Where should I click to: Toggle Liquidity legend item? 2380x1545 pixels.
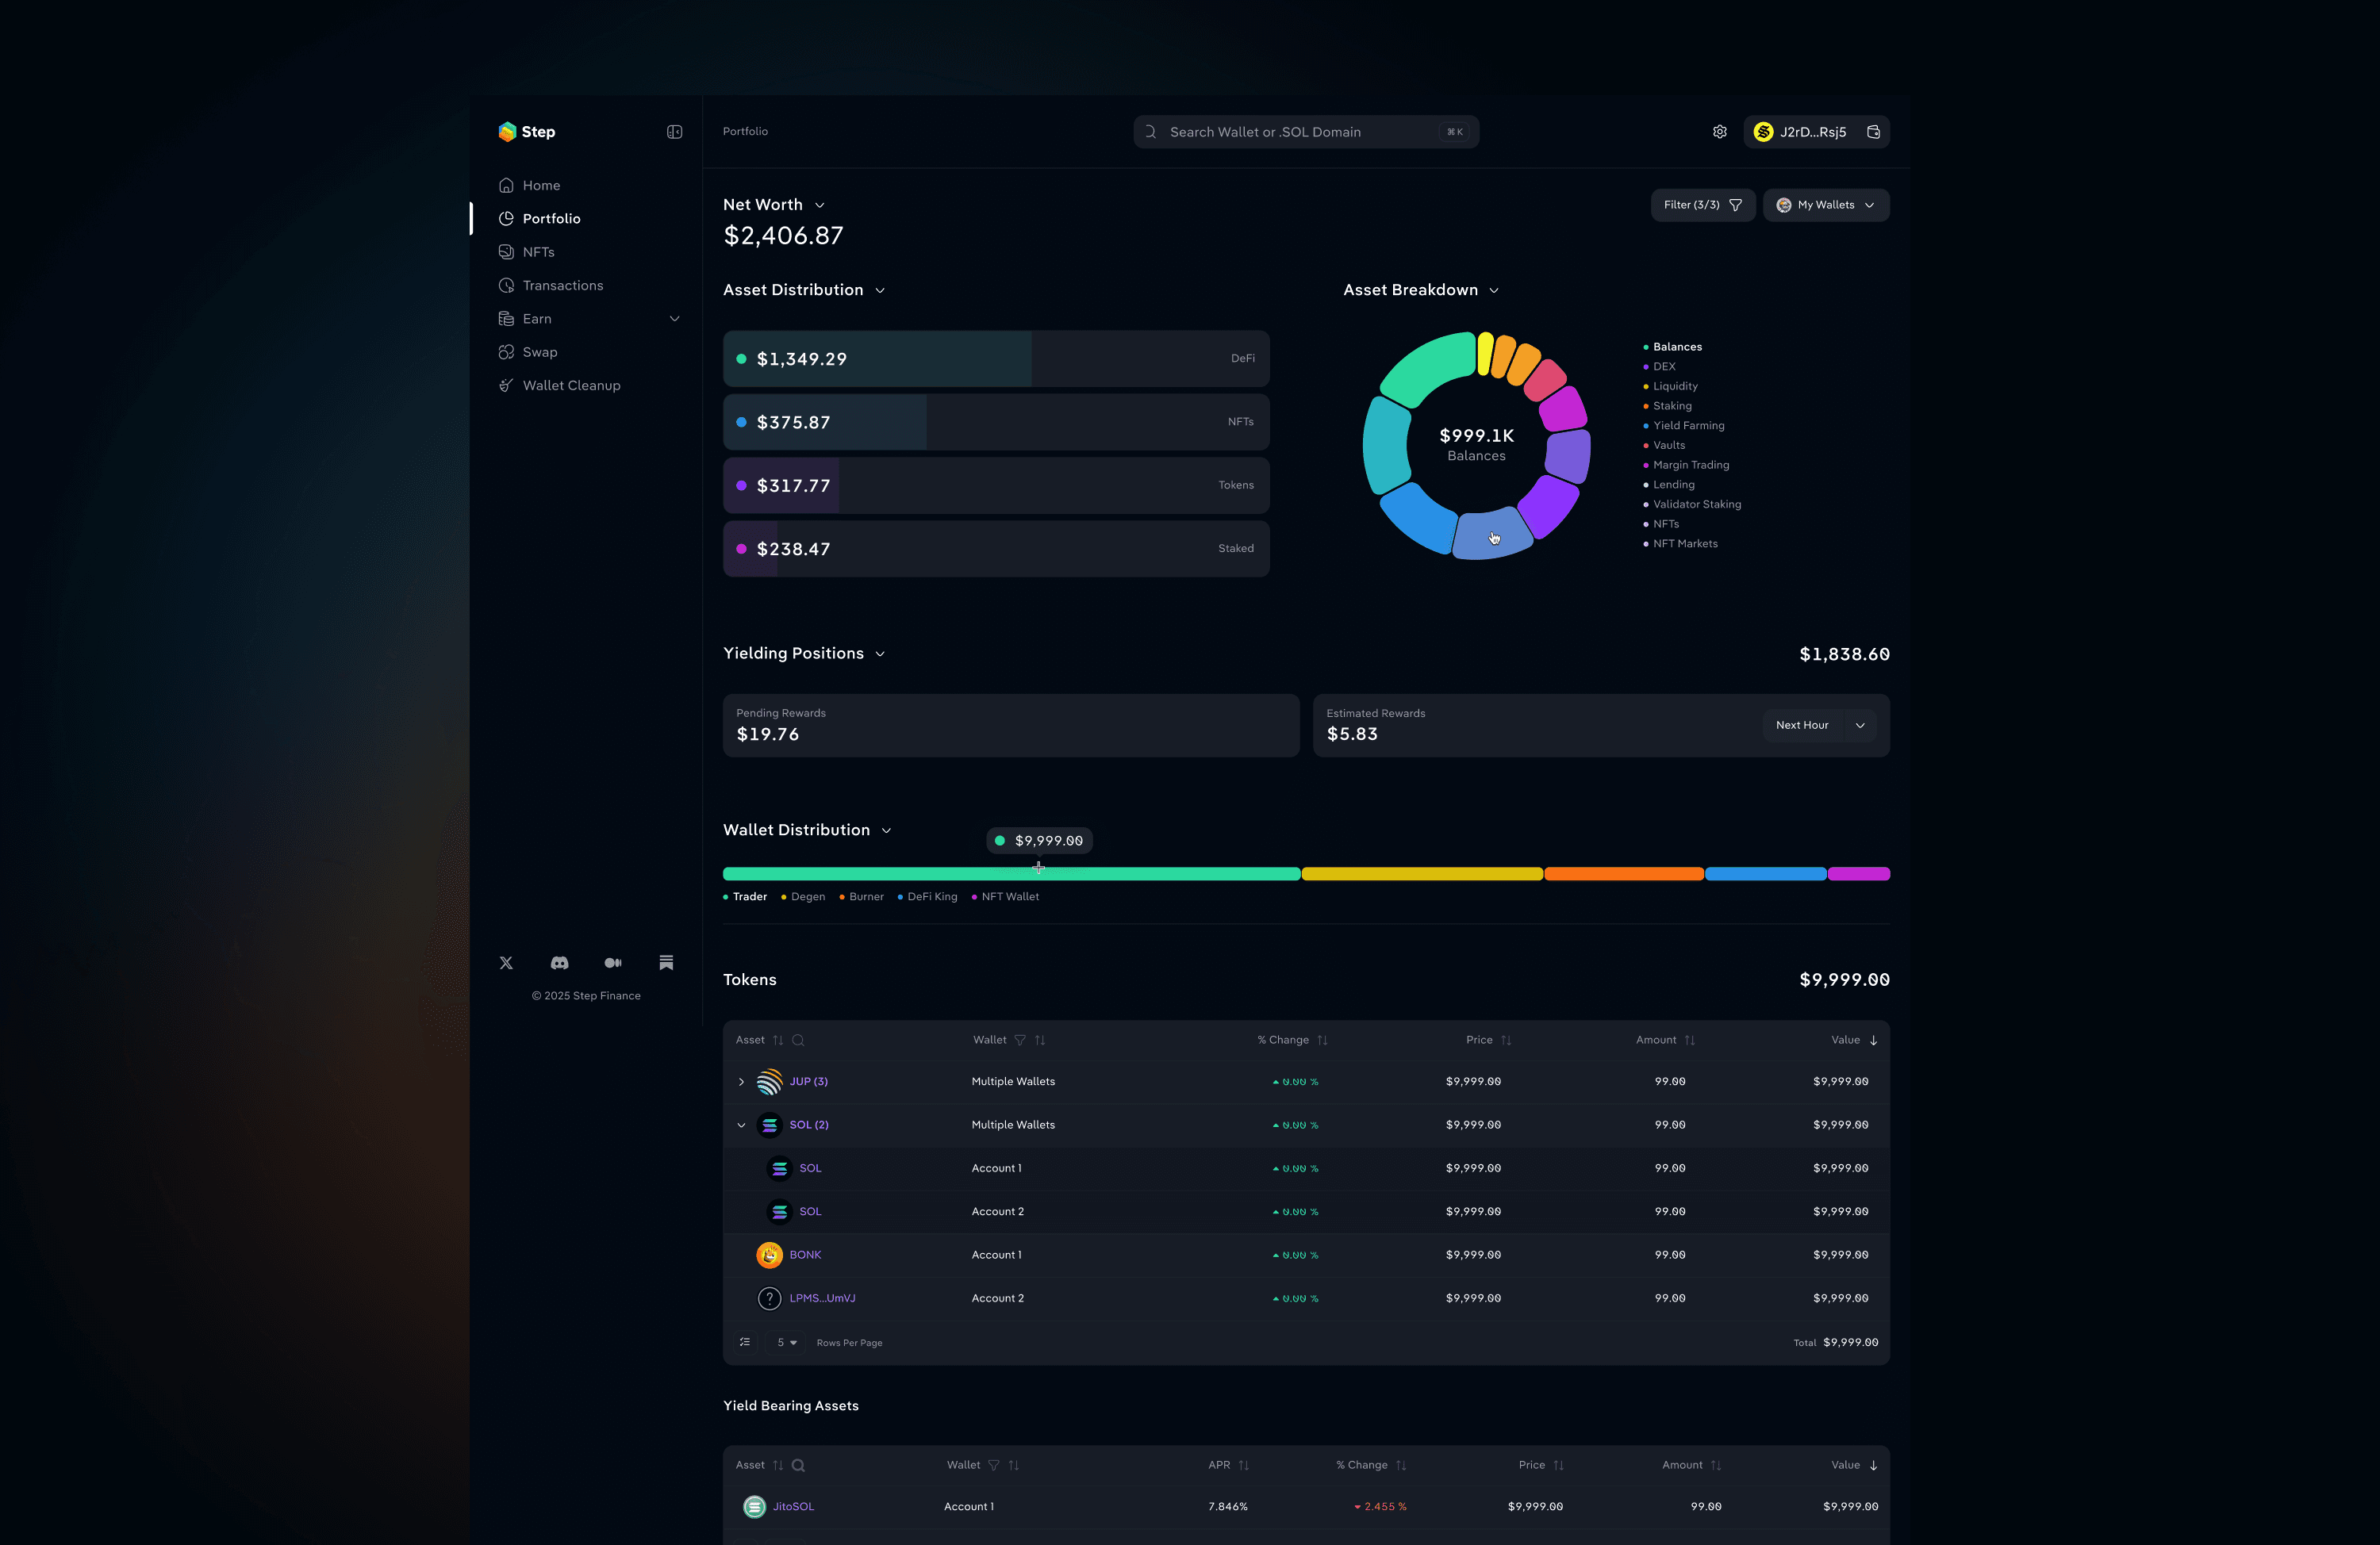(1671, 387)
